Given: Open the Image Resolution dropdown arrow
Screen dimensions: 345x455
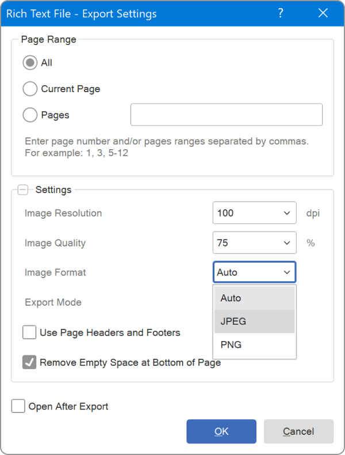Looking at the screenshot, I should tap(287, 213).
